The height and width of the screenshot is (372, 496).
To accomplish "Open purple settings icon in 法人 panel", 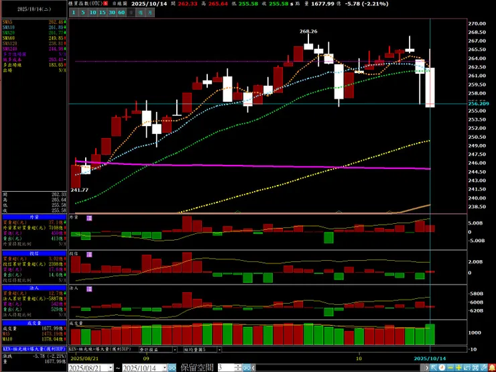I will [89, 289].
